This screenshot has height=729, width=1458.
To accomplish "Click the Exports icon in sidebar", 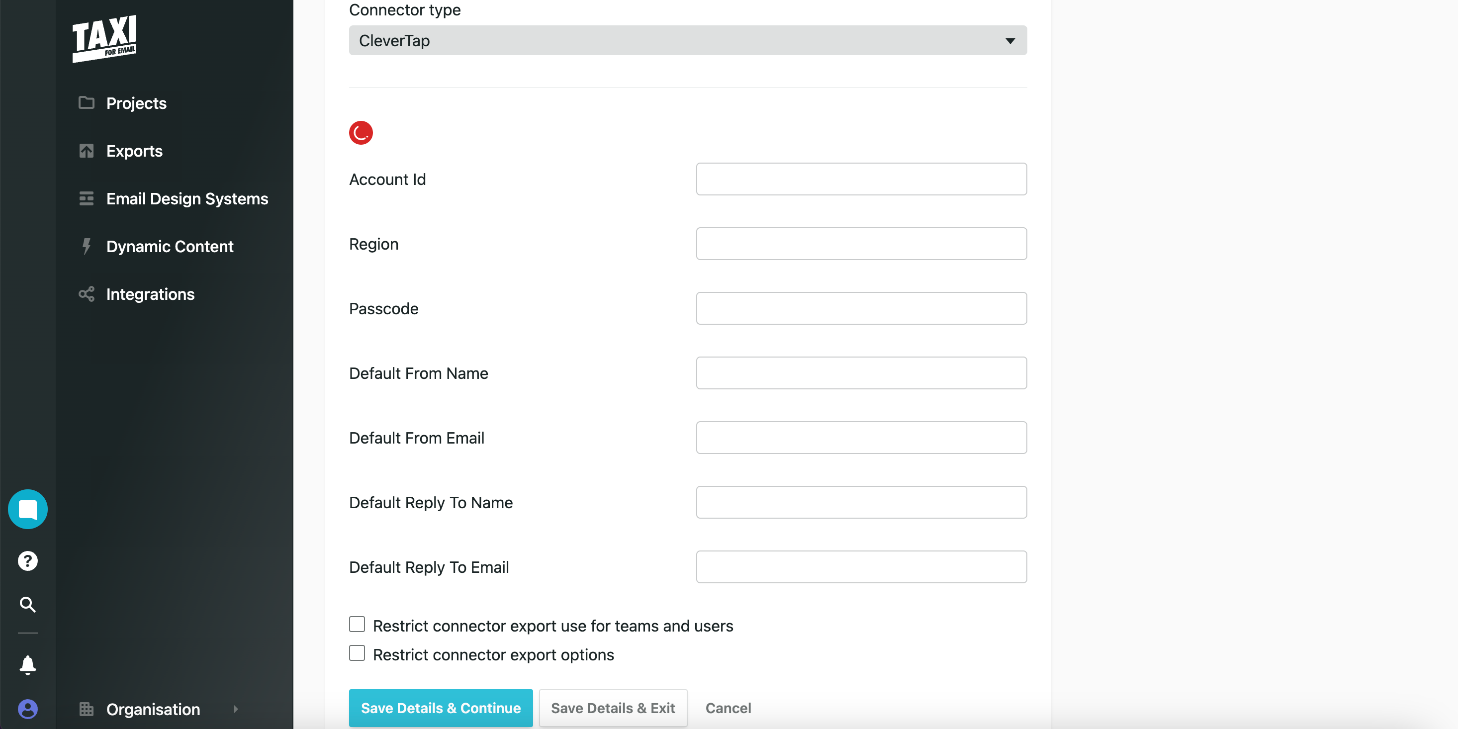I will coord(86,151).
